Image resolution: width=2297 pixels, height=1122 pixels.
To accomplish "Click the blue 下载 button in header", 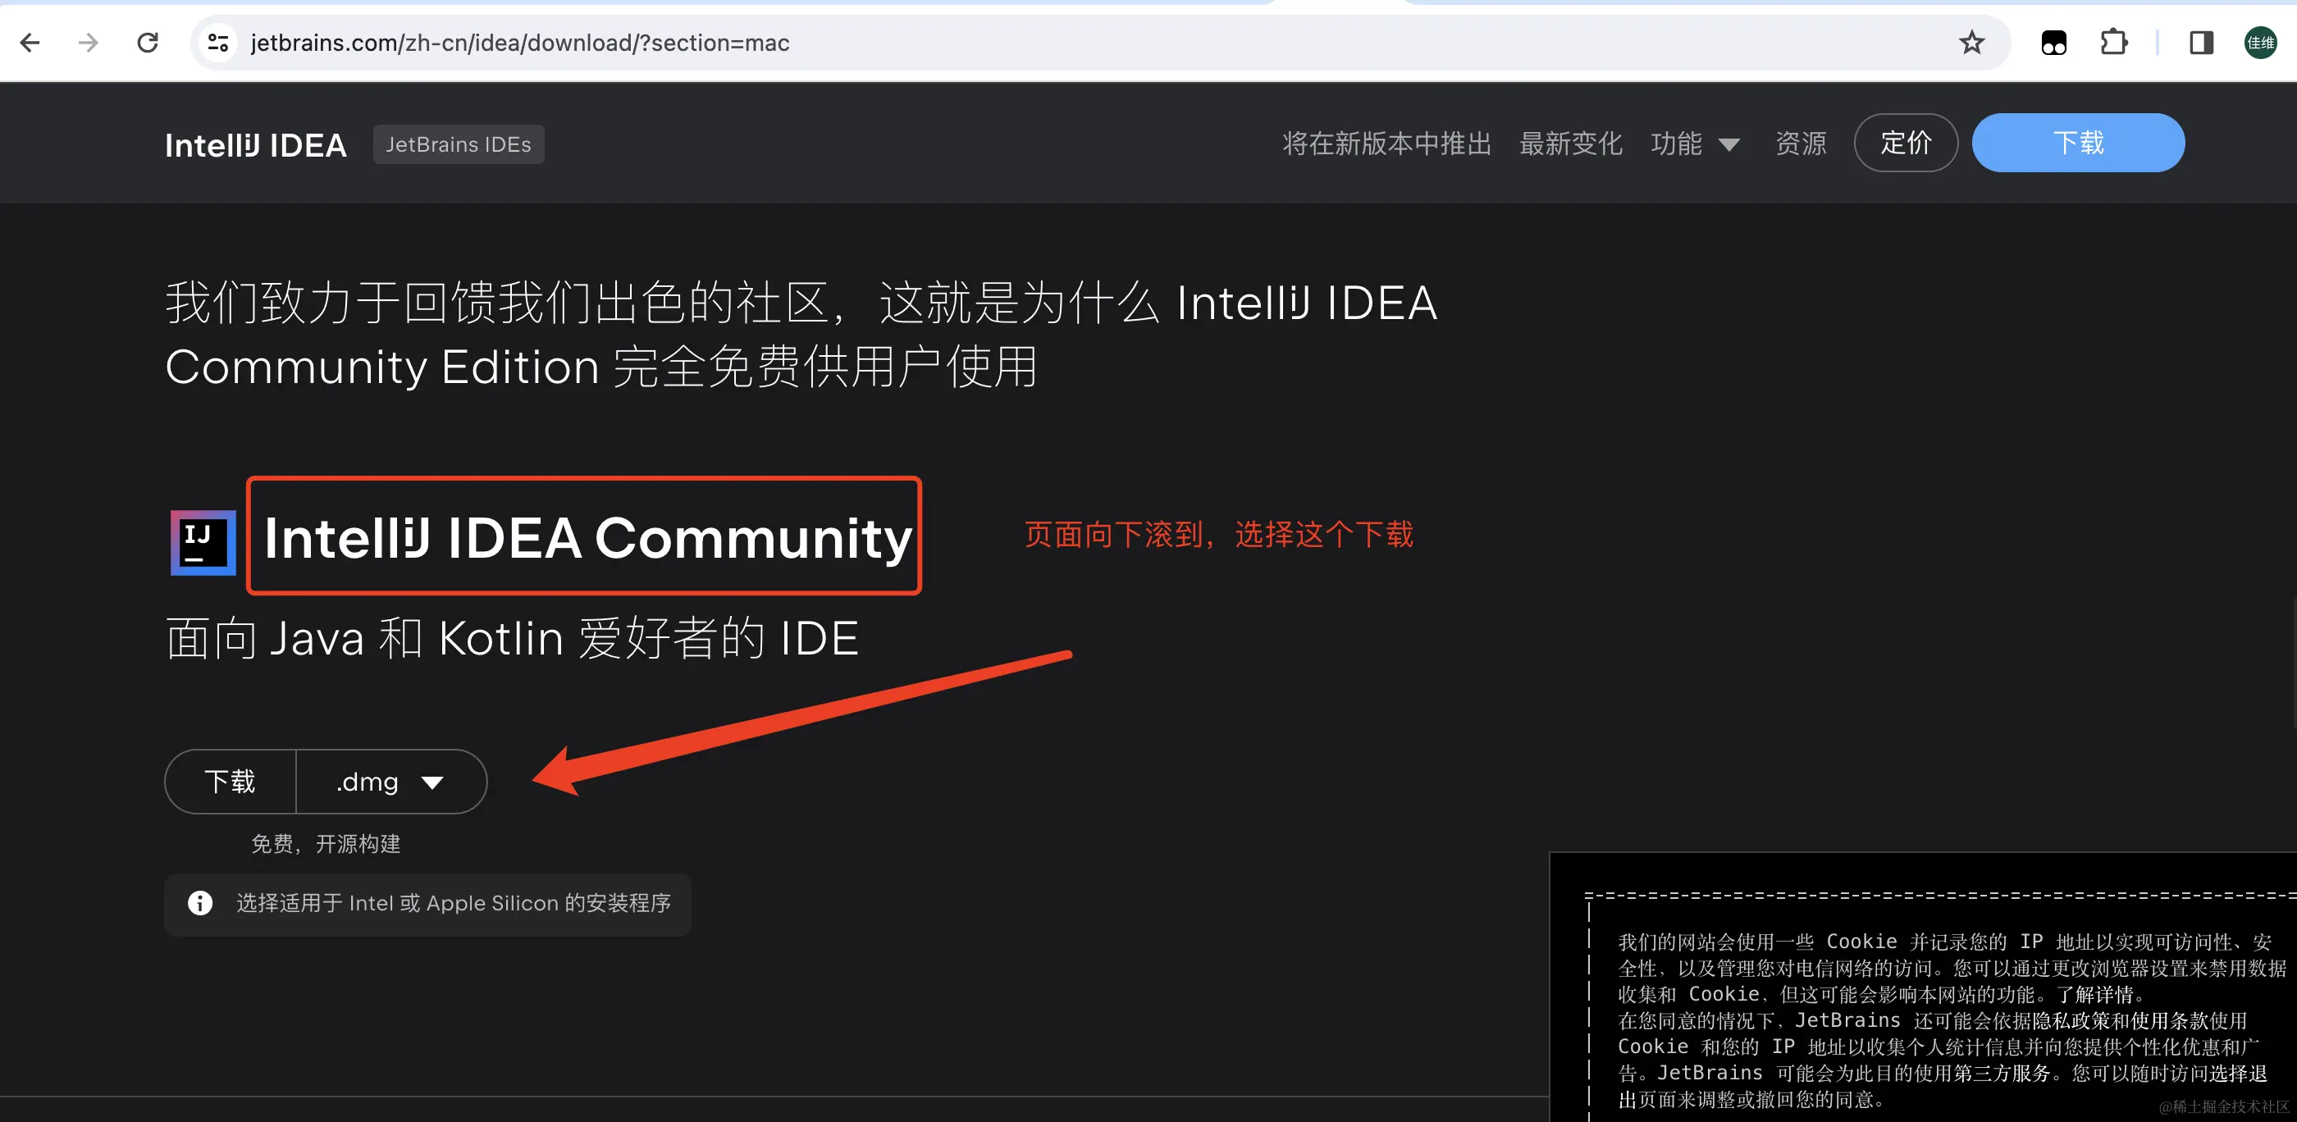I will coord(2078,143).
